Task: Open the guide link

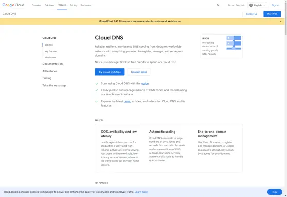Action: pos(145,84)
